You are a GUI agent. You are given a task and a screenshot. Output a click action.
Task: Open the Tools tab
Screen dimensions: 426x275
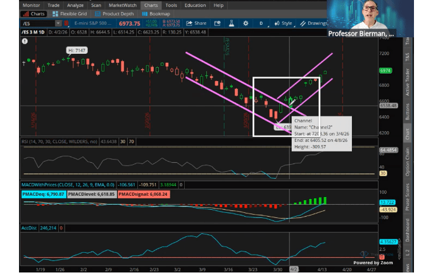[171, 5]
